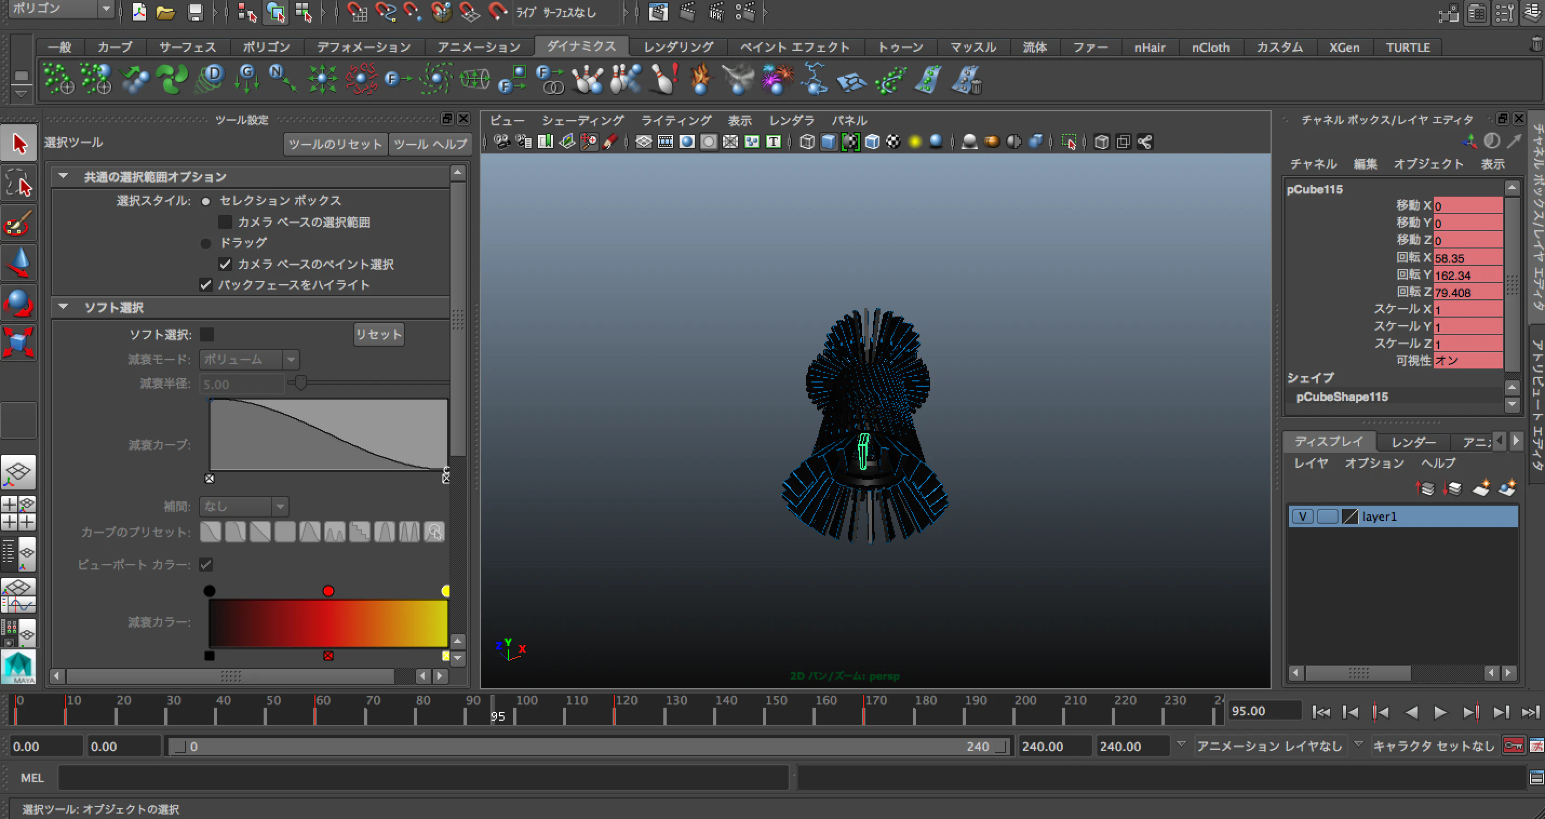Collapse 共通の選択範囲オプション section

pyautogui.click(x=63, y=177)
